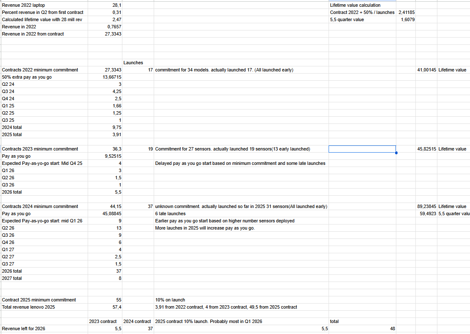Click "Contracts 2024 minimum commitment" cell
Screen dimensions: 470x334
click(x=40, y=206)
